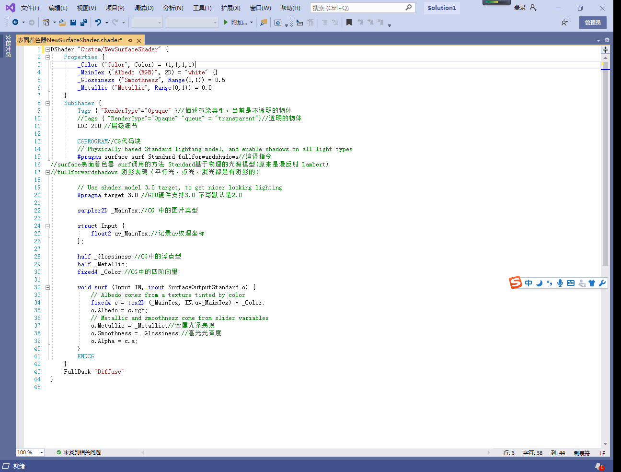Open the 调试(D) menu
Screen dimensions: 621x472
click(x=144, y=8)
